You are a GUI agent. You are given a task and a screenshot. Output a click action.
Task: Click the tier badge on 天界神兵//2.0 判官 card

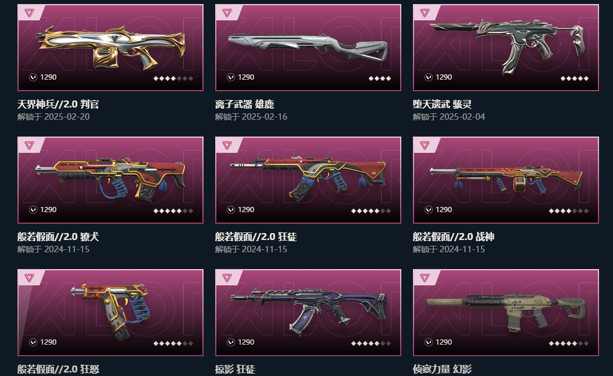[29, 13]
